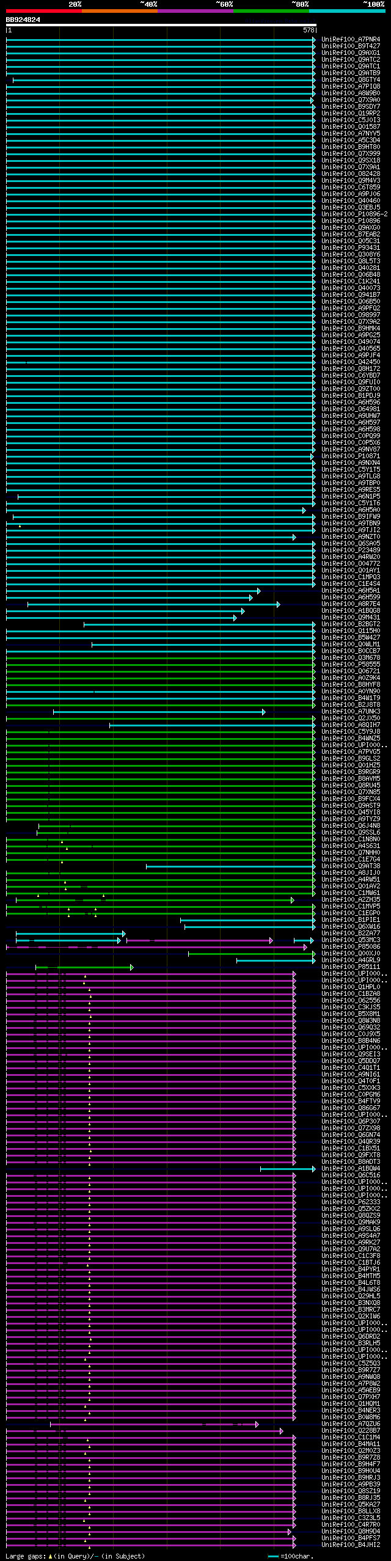Click the UniRef100_Q9SX18 label
Image resolution: width=391 pixels, height=1561 pixels.
(351, 161)
